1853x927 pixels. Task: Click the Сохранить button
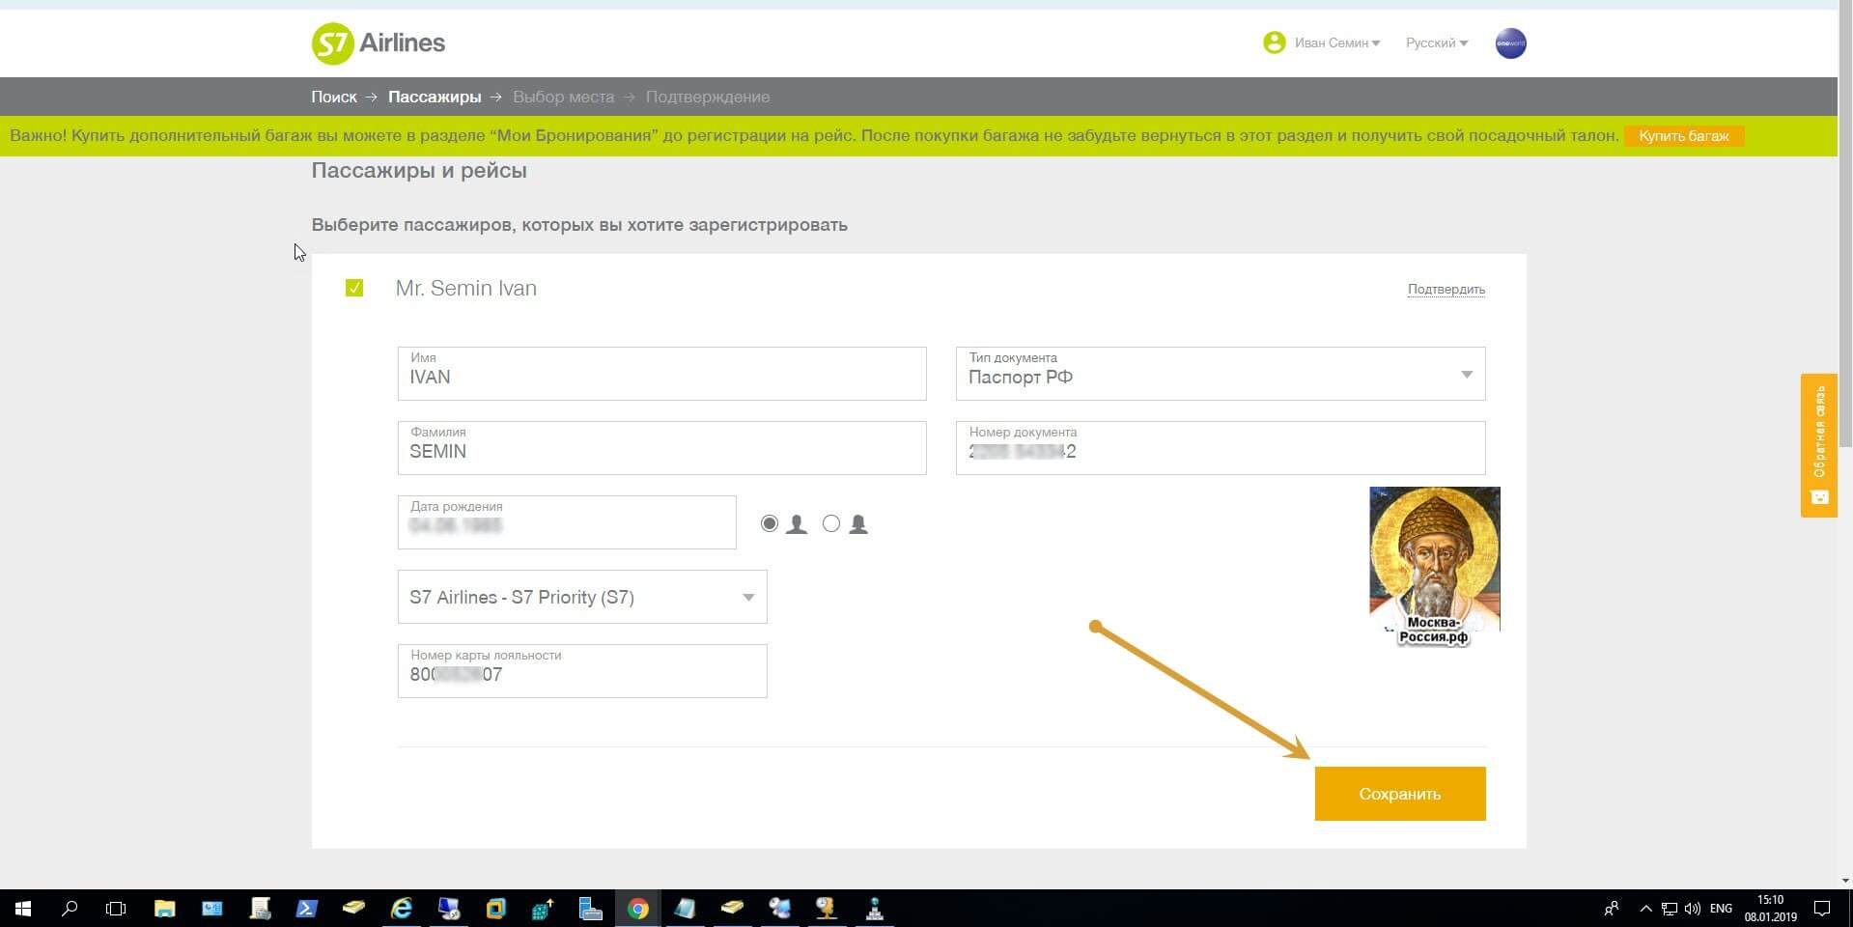pyautogui.click(x=1399, y=794)
